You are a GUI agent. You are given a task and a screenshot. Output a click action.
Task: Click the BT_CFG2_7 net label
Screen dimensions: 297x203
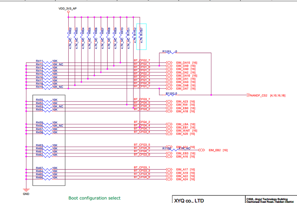pos(142,61)
